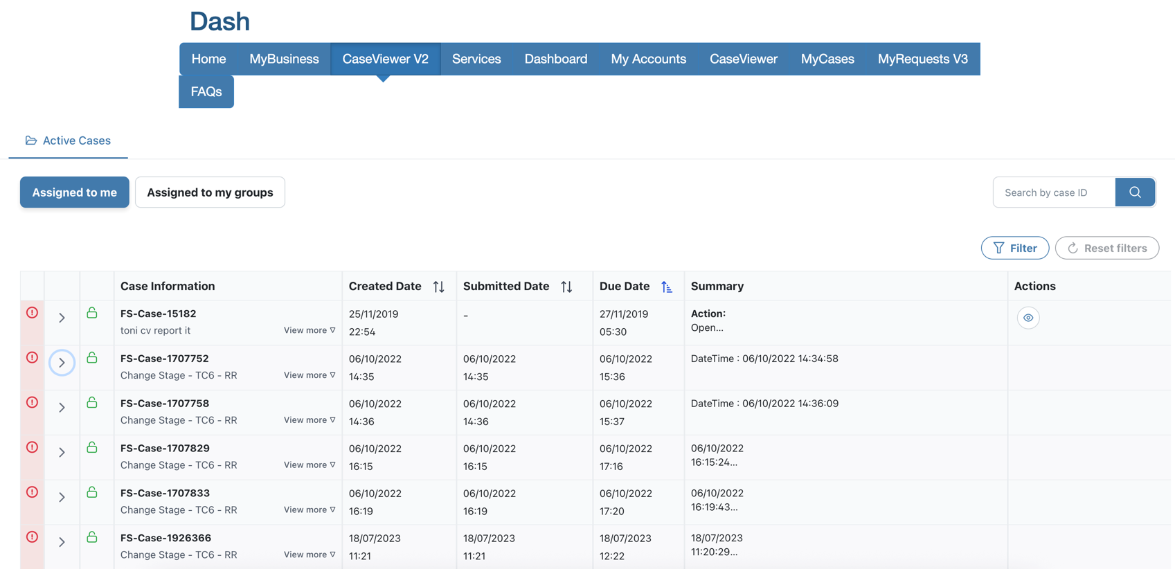Open the Home menu item
Screen dimensions: 1175x569
coord(208,59)
